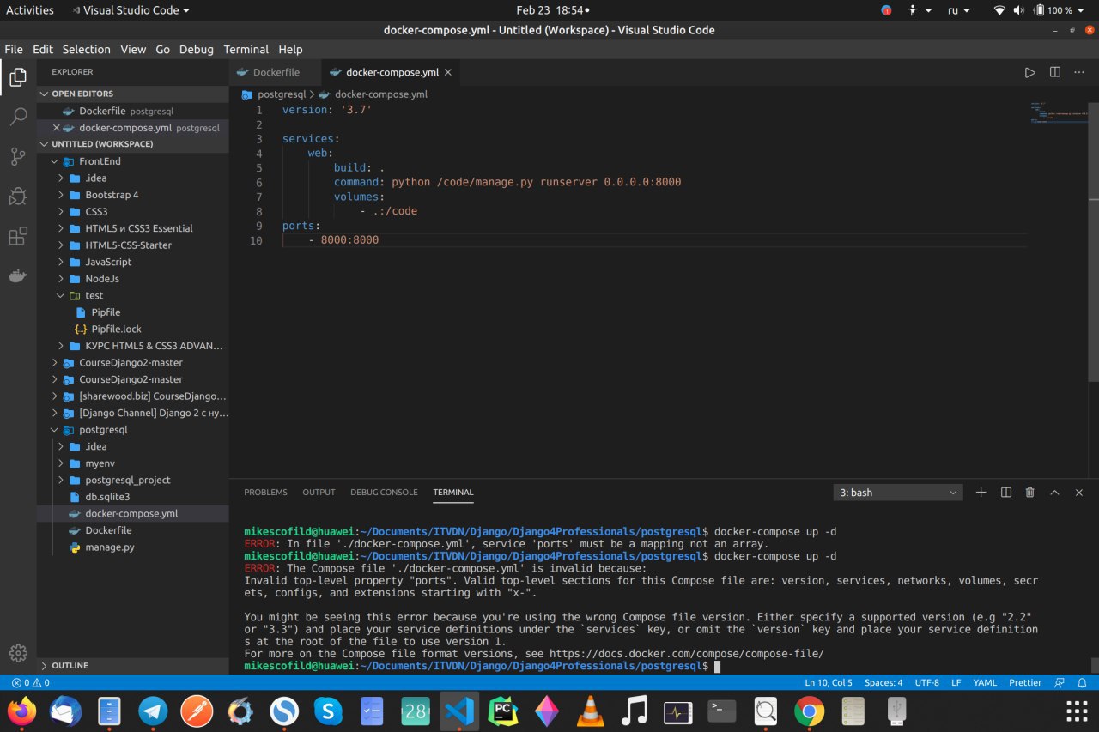Viewport: 1099px width, 732px height.
Task: Open the Docker view whale icon
Action: [x=18, y=275]
